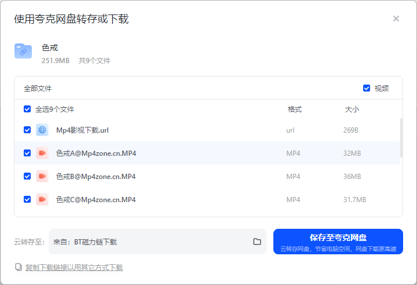Screen dimensions: 417x285
Task: Click the video icon of 色戒C@Mp4zone.cn.MP4
Action: pyautogui.click(x=42, y=199)
